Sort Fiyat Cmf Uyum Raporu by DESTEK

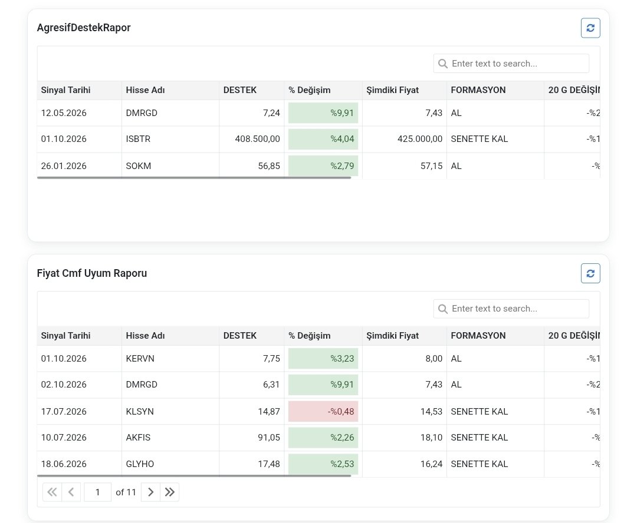(x=251, y=336)
